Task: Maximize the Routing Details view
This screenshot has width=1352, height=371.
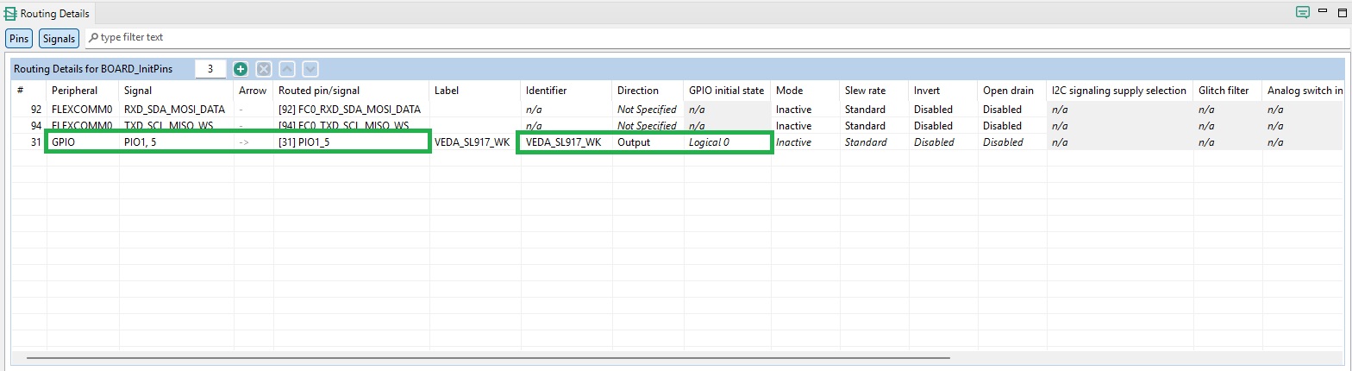Action: (x=1341, y=11)
